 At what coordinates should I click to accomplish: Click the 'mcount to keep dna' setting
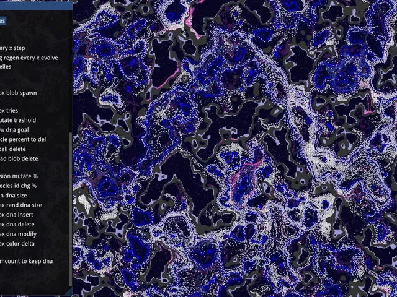(26, 261)
